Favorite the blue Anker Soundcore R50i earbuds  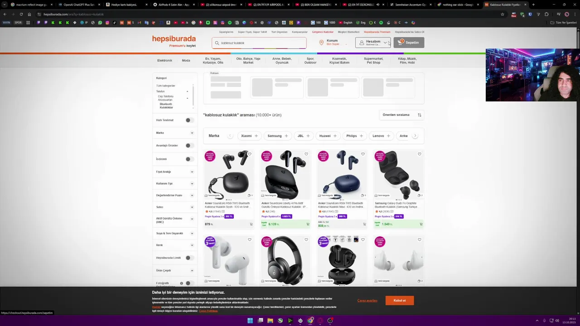pos(363,154)
